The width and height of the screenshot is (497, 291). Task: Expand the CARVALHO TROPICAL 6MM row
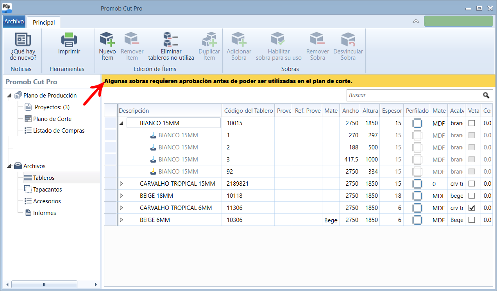coord(121,208)
